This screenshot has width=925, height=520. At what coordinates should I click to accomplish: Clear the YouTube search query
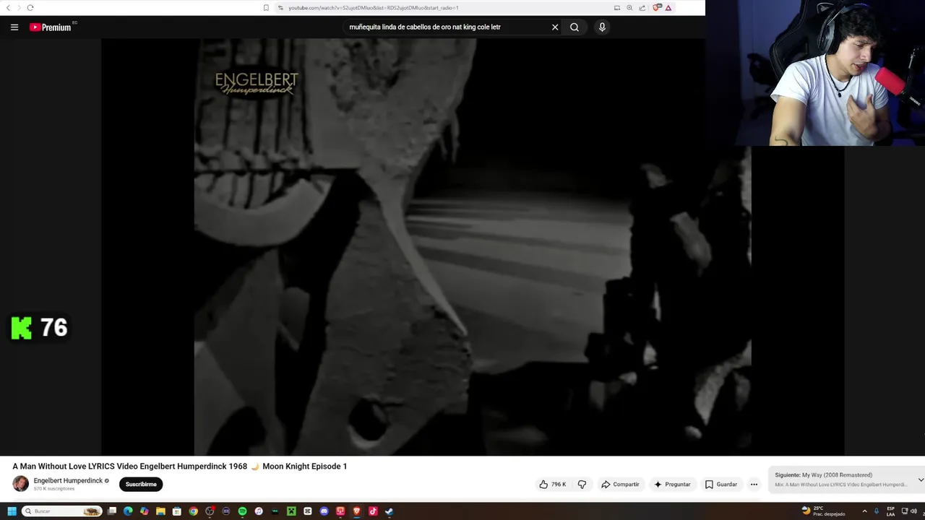pos(555,27)
